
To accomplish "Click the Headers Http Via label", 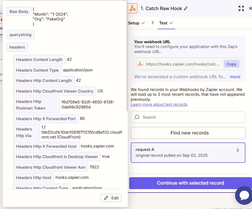I will 26,132.
